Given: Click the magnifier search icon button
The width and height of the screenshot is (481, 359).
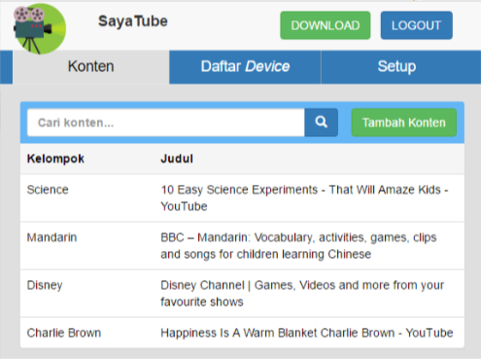Looking at the screenshot, I should [x=322, y=123].
